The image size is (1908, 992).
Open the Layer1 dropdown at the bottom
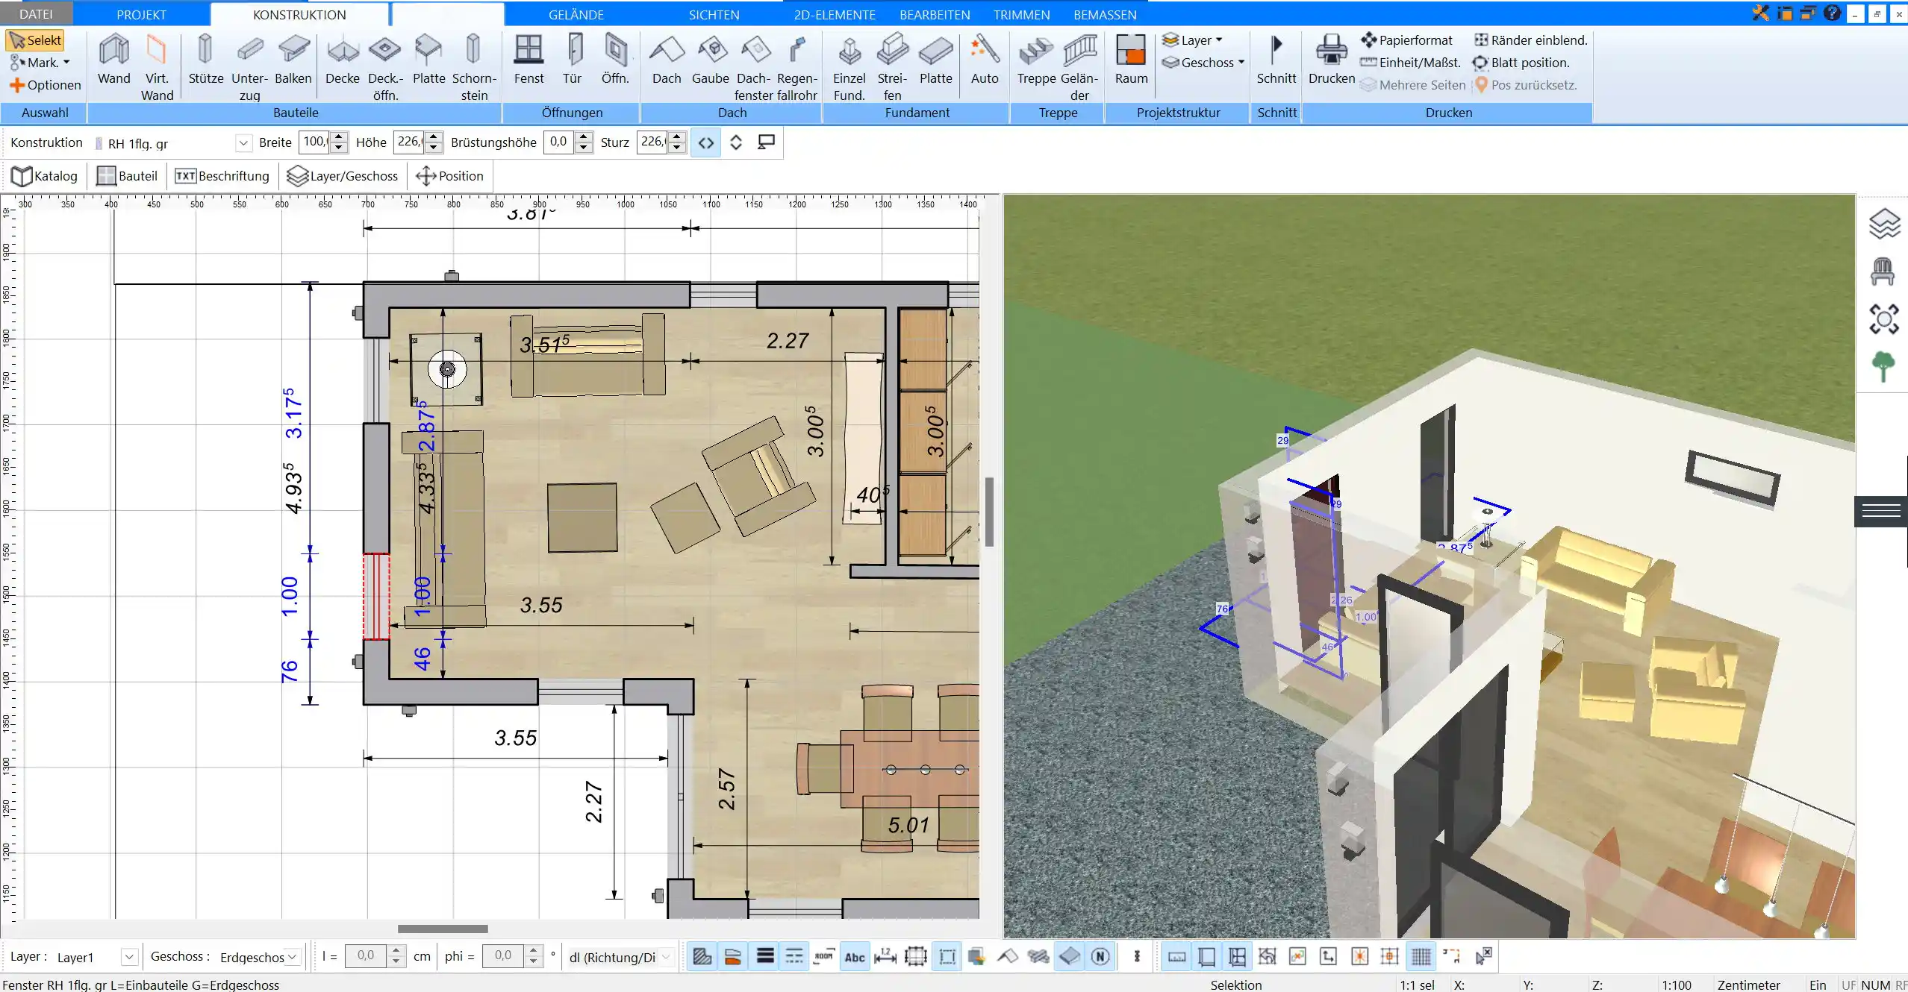click(129, 957)
